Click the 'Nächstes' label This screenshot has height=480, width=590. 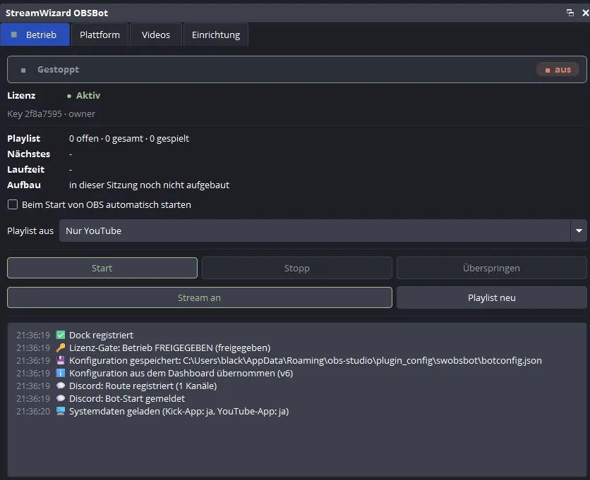pos(29,154)
